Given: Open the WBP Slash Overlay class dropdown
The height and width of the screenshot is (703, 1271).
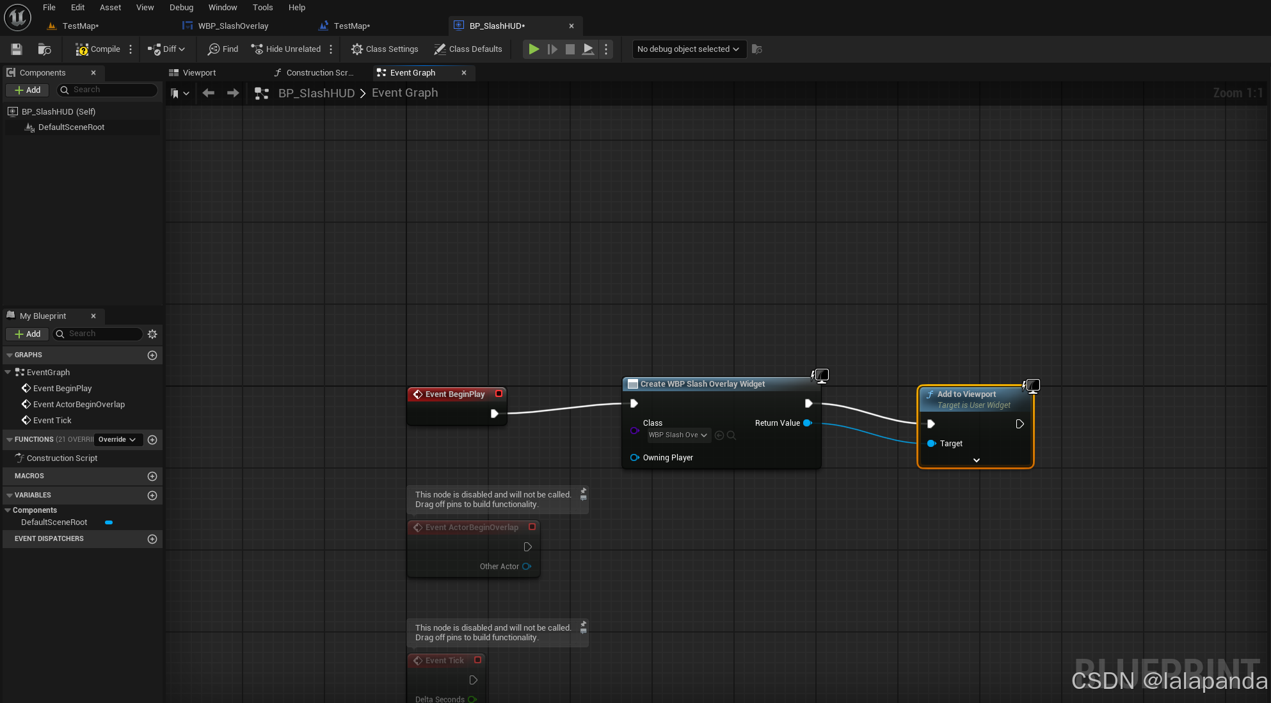Looking at the screenshot, I should tap(678, 435).
